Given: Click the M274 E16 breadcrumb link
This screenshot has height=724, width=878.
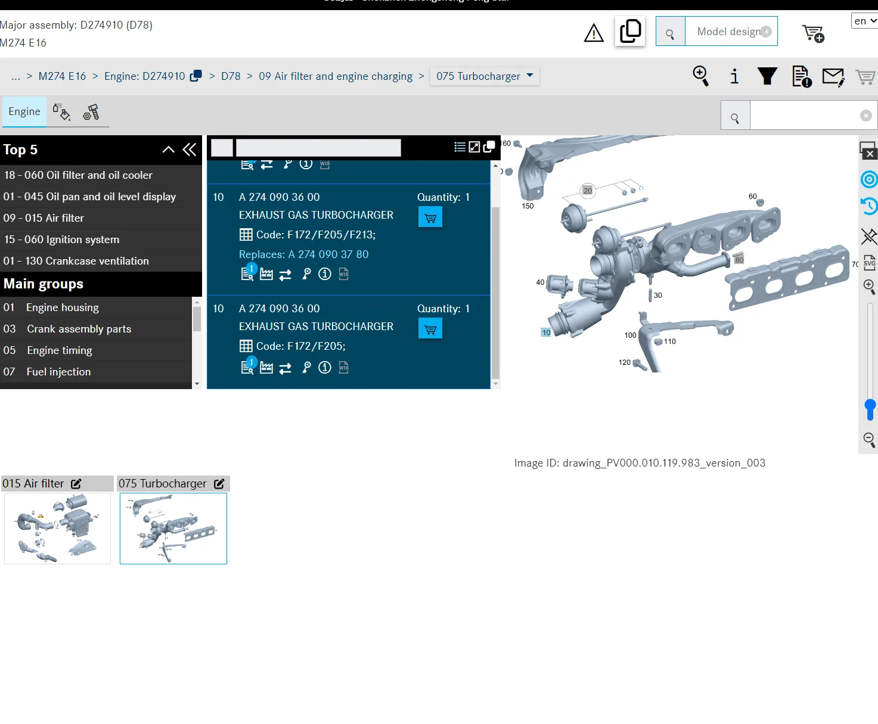Looking at the screenshot, I should 62,76.
